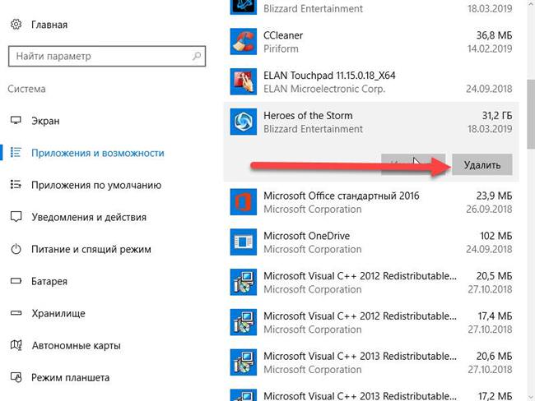Click the Найти параметр search field

pyautogui.click(x=107, y=56)
